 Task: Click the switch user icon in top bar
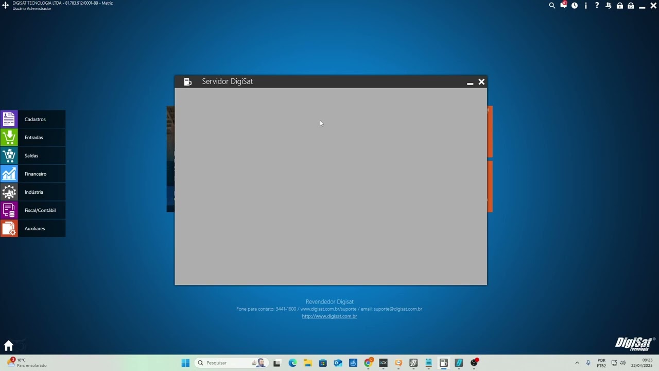pyautogui.click(x=609, y=6)
